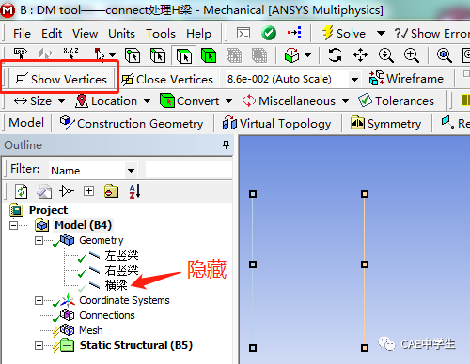Image resolution: width=470 pixels, height=364 pixels.
Task: Click the pan move arrows icon
Action: coord(360,55)
